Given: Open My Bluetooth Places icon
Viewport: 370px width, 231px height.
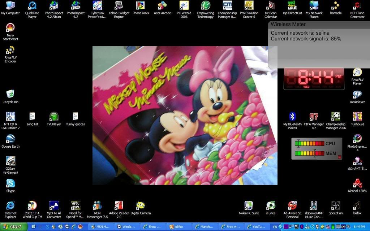Looking at the screenshot, I should tap(292, 117).
